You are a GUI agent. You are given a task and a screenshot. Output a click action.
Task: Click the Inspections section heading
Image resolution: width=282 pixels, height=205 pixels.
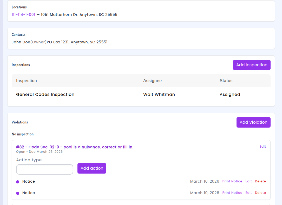pyautogui.click(x=21, y=65)
